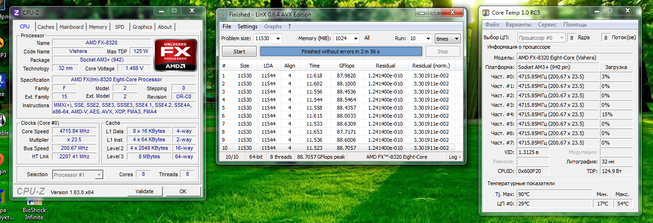Viewport: 653px width, 223px height.
Task: Select result row with GFlops 87.9820
Action: coord(341,76)
